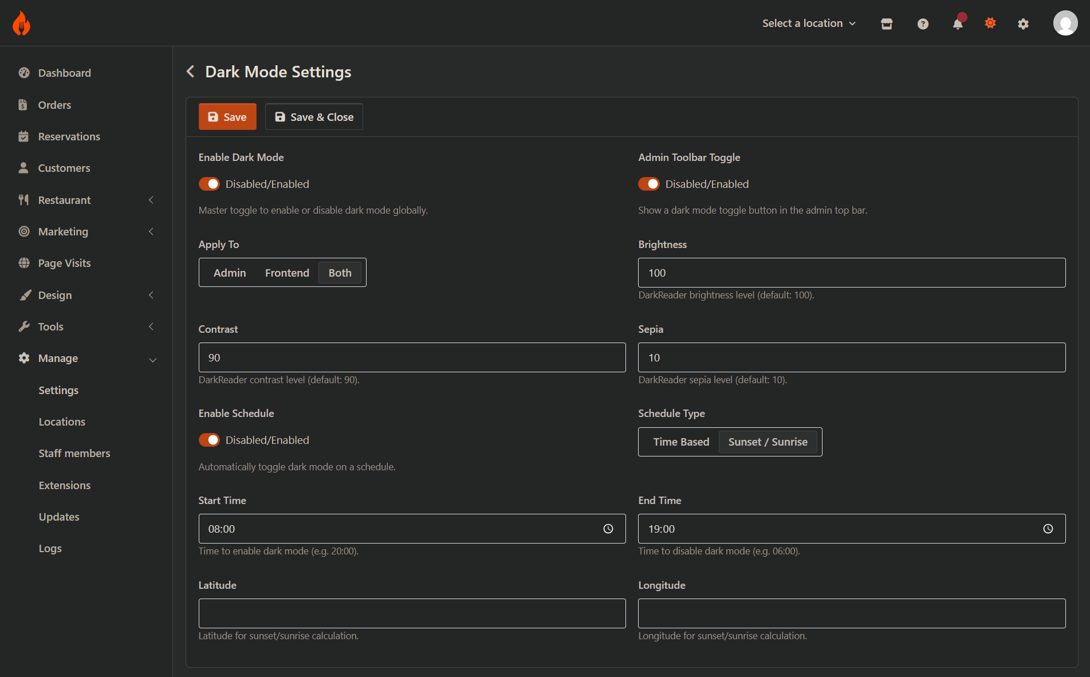Open the user avatar menu
The width and height of the screenshot is (1090, 677).
1065,22
